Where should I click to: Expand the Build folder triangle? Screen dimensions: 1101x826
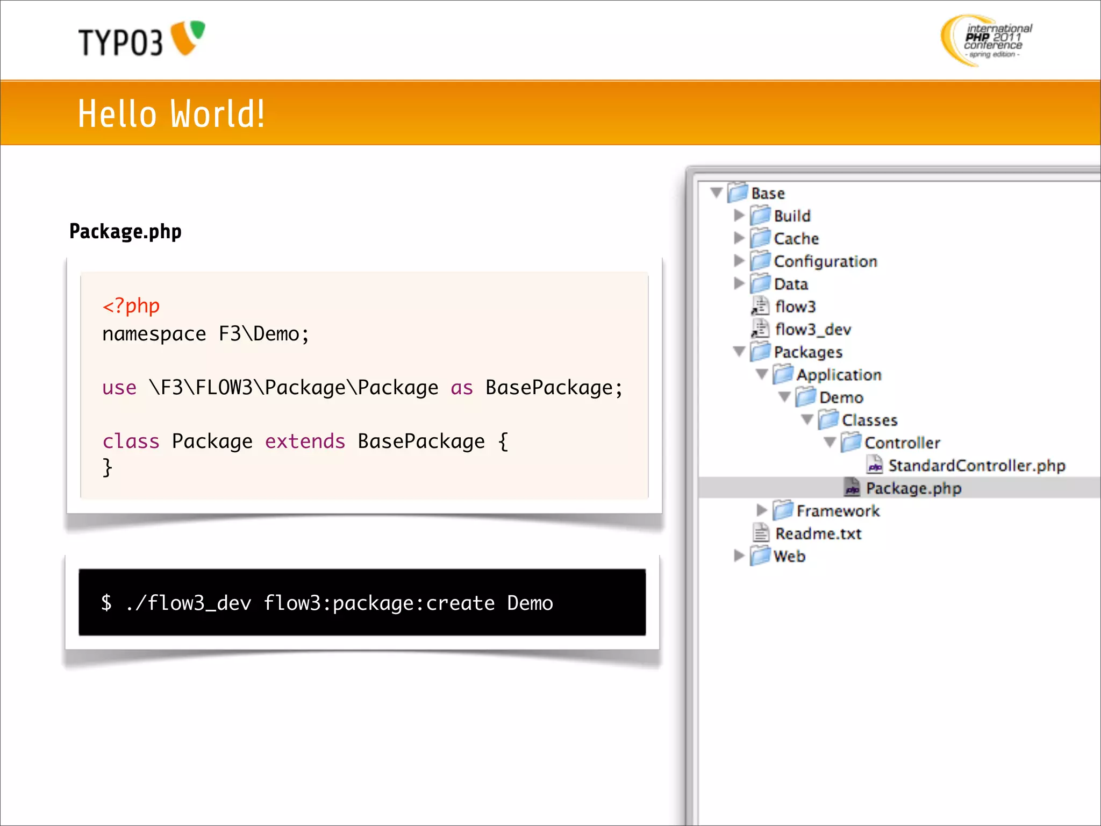pyautogui.click(x=739, y=215)
